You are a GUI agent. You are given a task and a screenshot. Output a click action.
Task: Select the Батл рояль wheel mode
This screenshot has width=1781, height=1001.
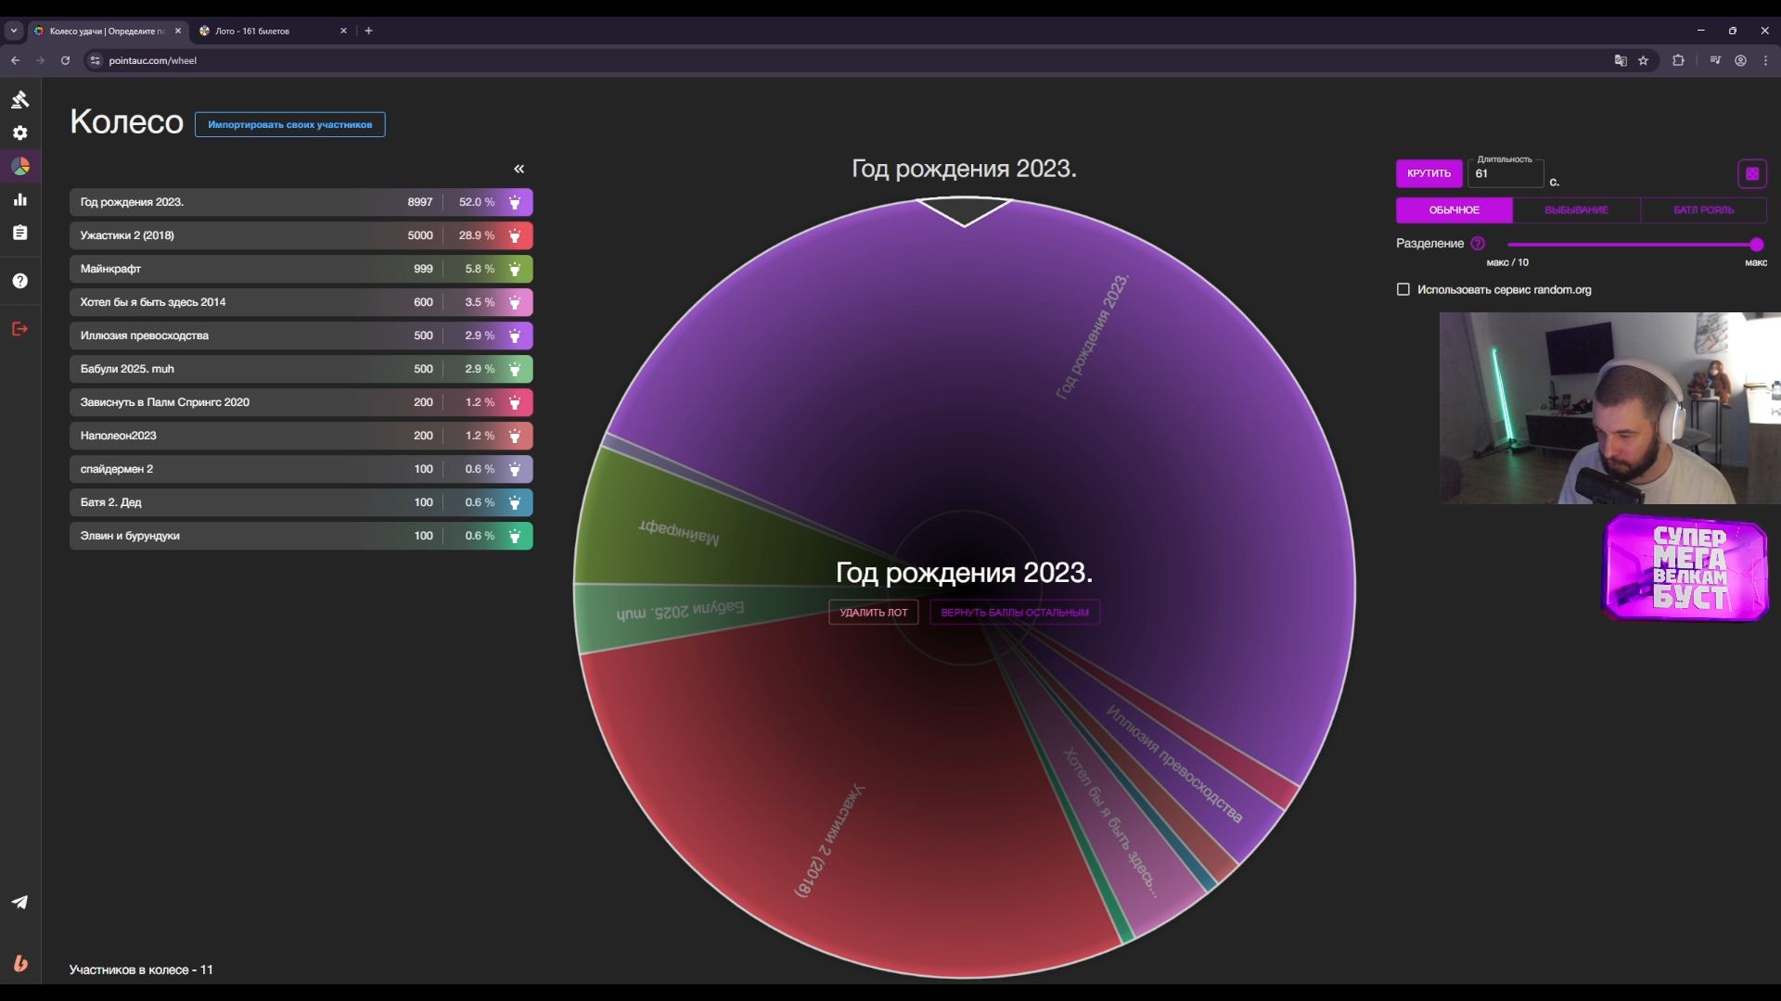tap(1703, 210)
